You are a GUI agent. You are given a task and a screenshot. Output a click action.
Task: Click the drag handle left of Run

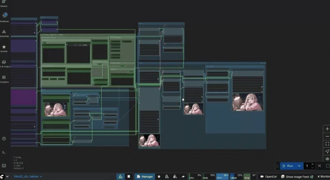click(x=277, y=166)
